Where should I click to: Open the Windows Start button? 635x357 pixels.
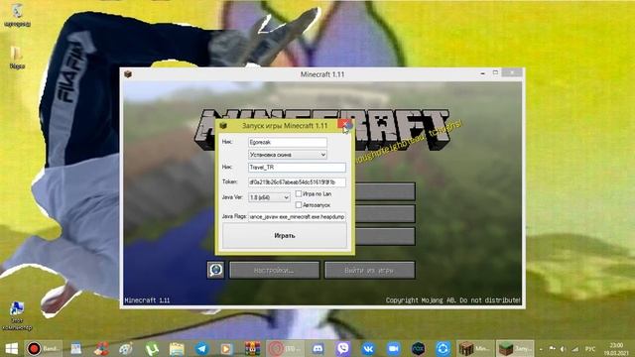click(11, 348)
